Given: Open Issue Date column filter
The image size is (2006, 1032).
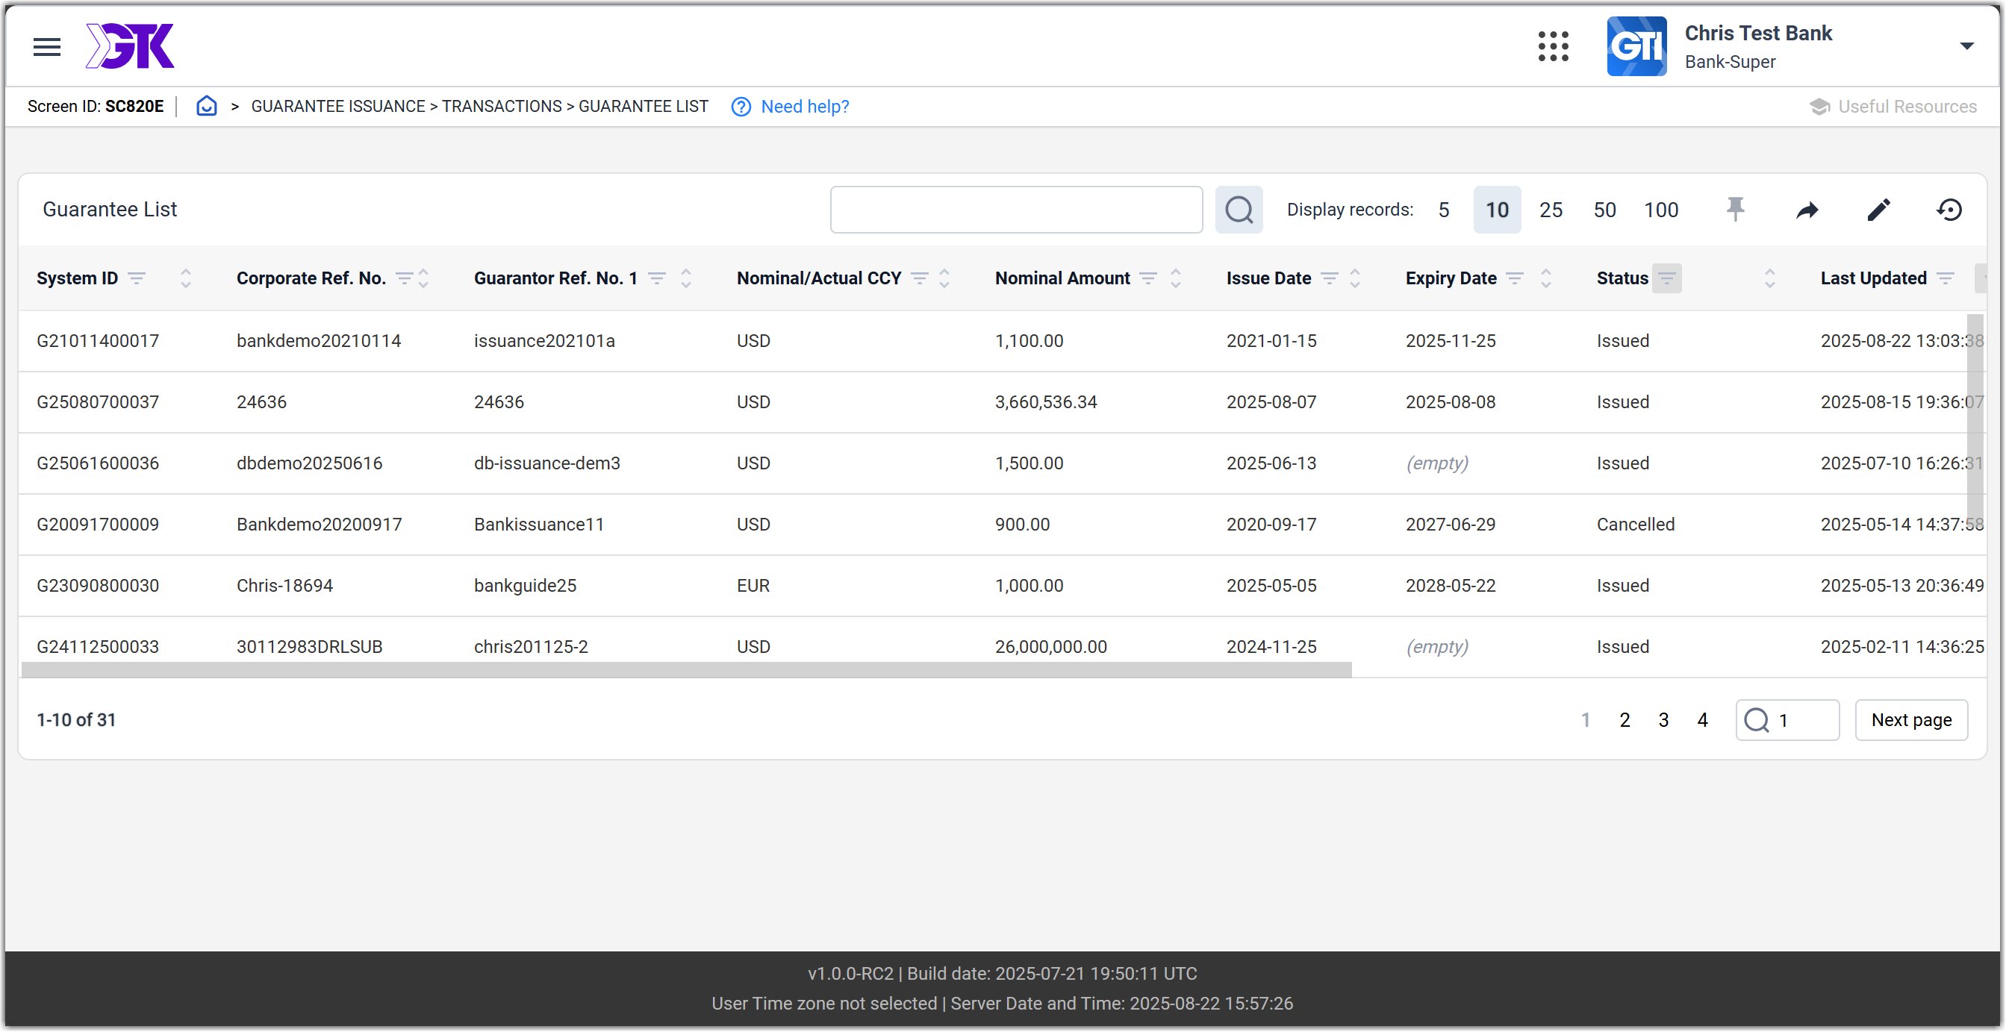Looking at the screenshot, I should (x=1330, y=278).
